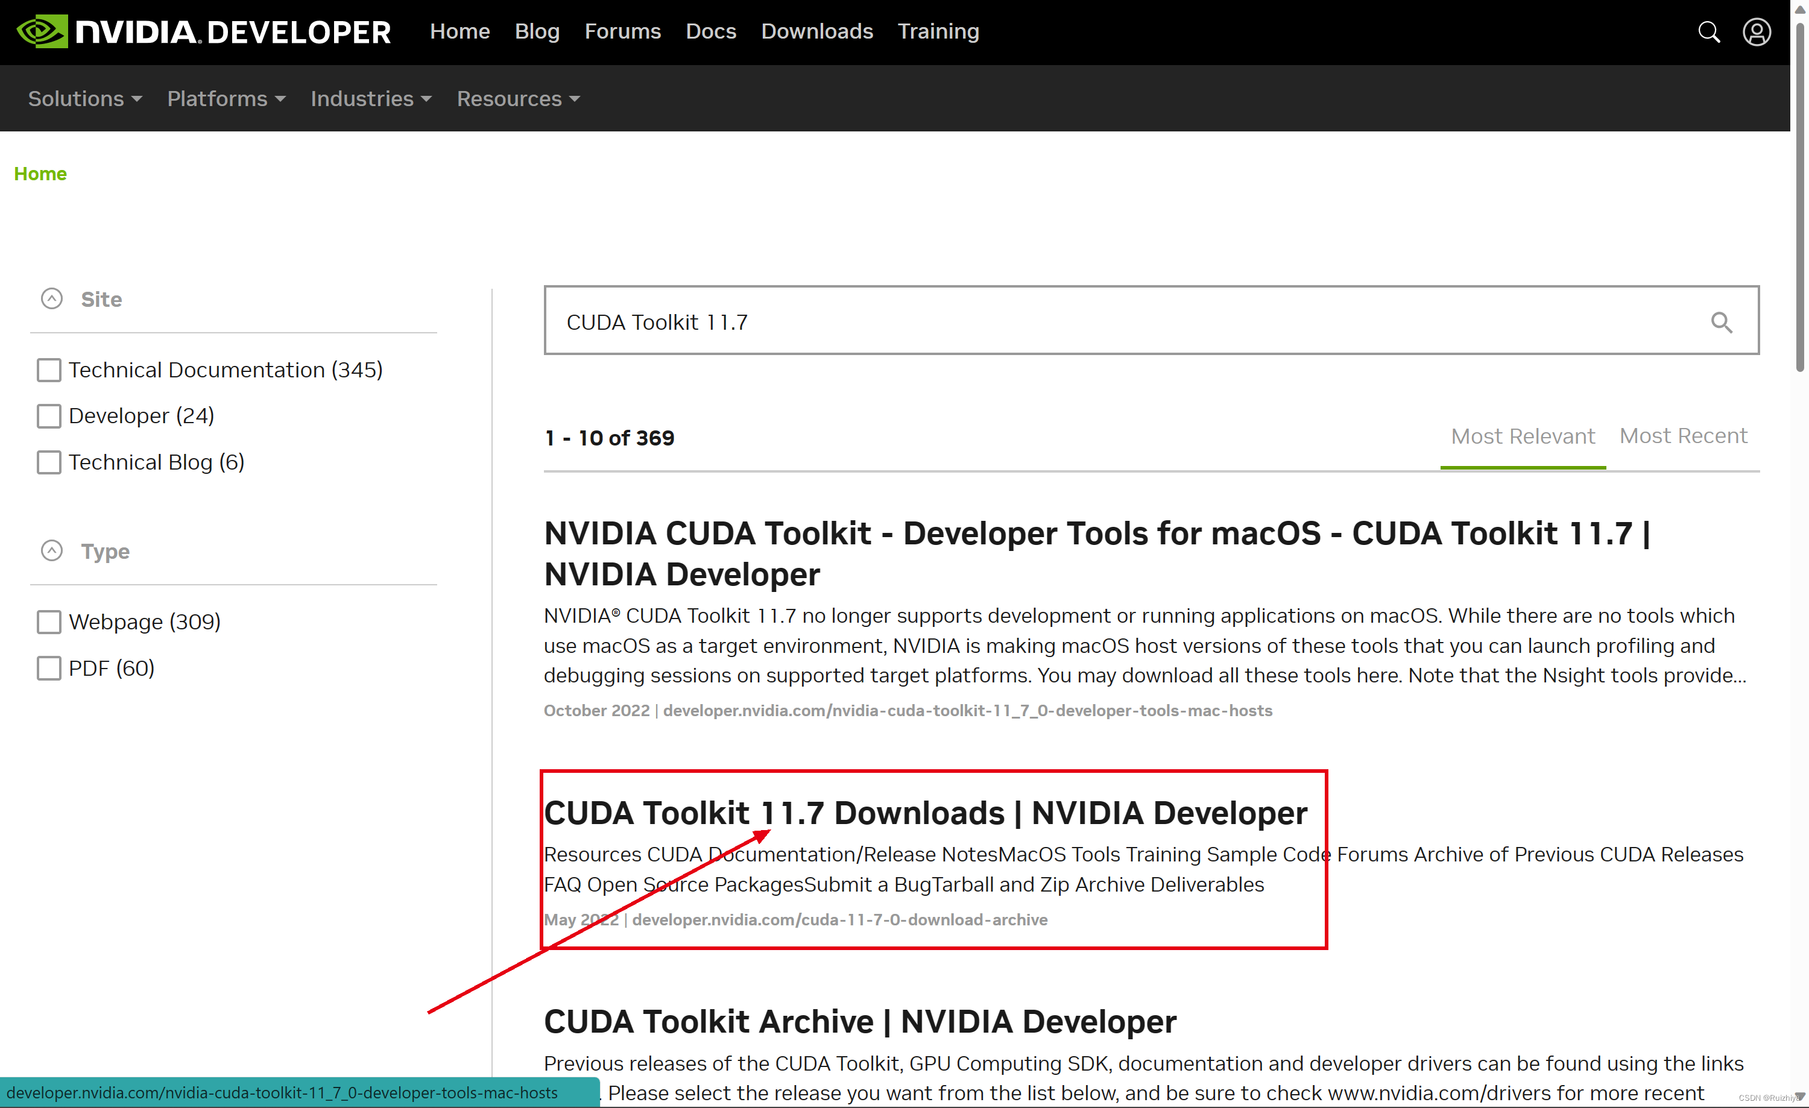The image size is (1809, 1108).
Task: Click the '1 - 10 of 369' results count
Action: pyautogui.click(x=610, y=438)
